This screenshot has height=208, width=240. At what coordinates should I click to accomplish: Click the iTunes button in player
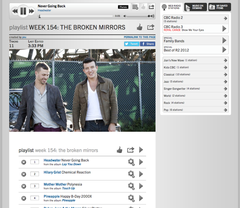click(123, 7)
